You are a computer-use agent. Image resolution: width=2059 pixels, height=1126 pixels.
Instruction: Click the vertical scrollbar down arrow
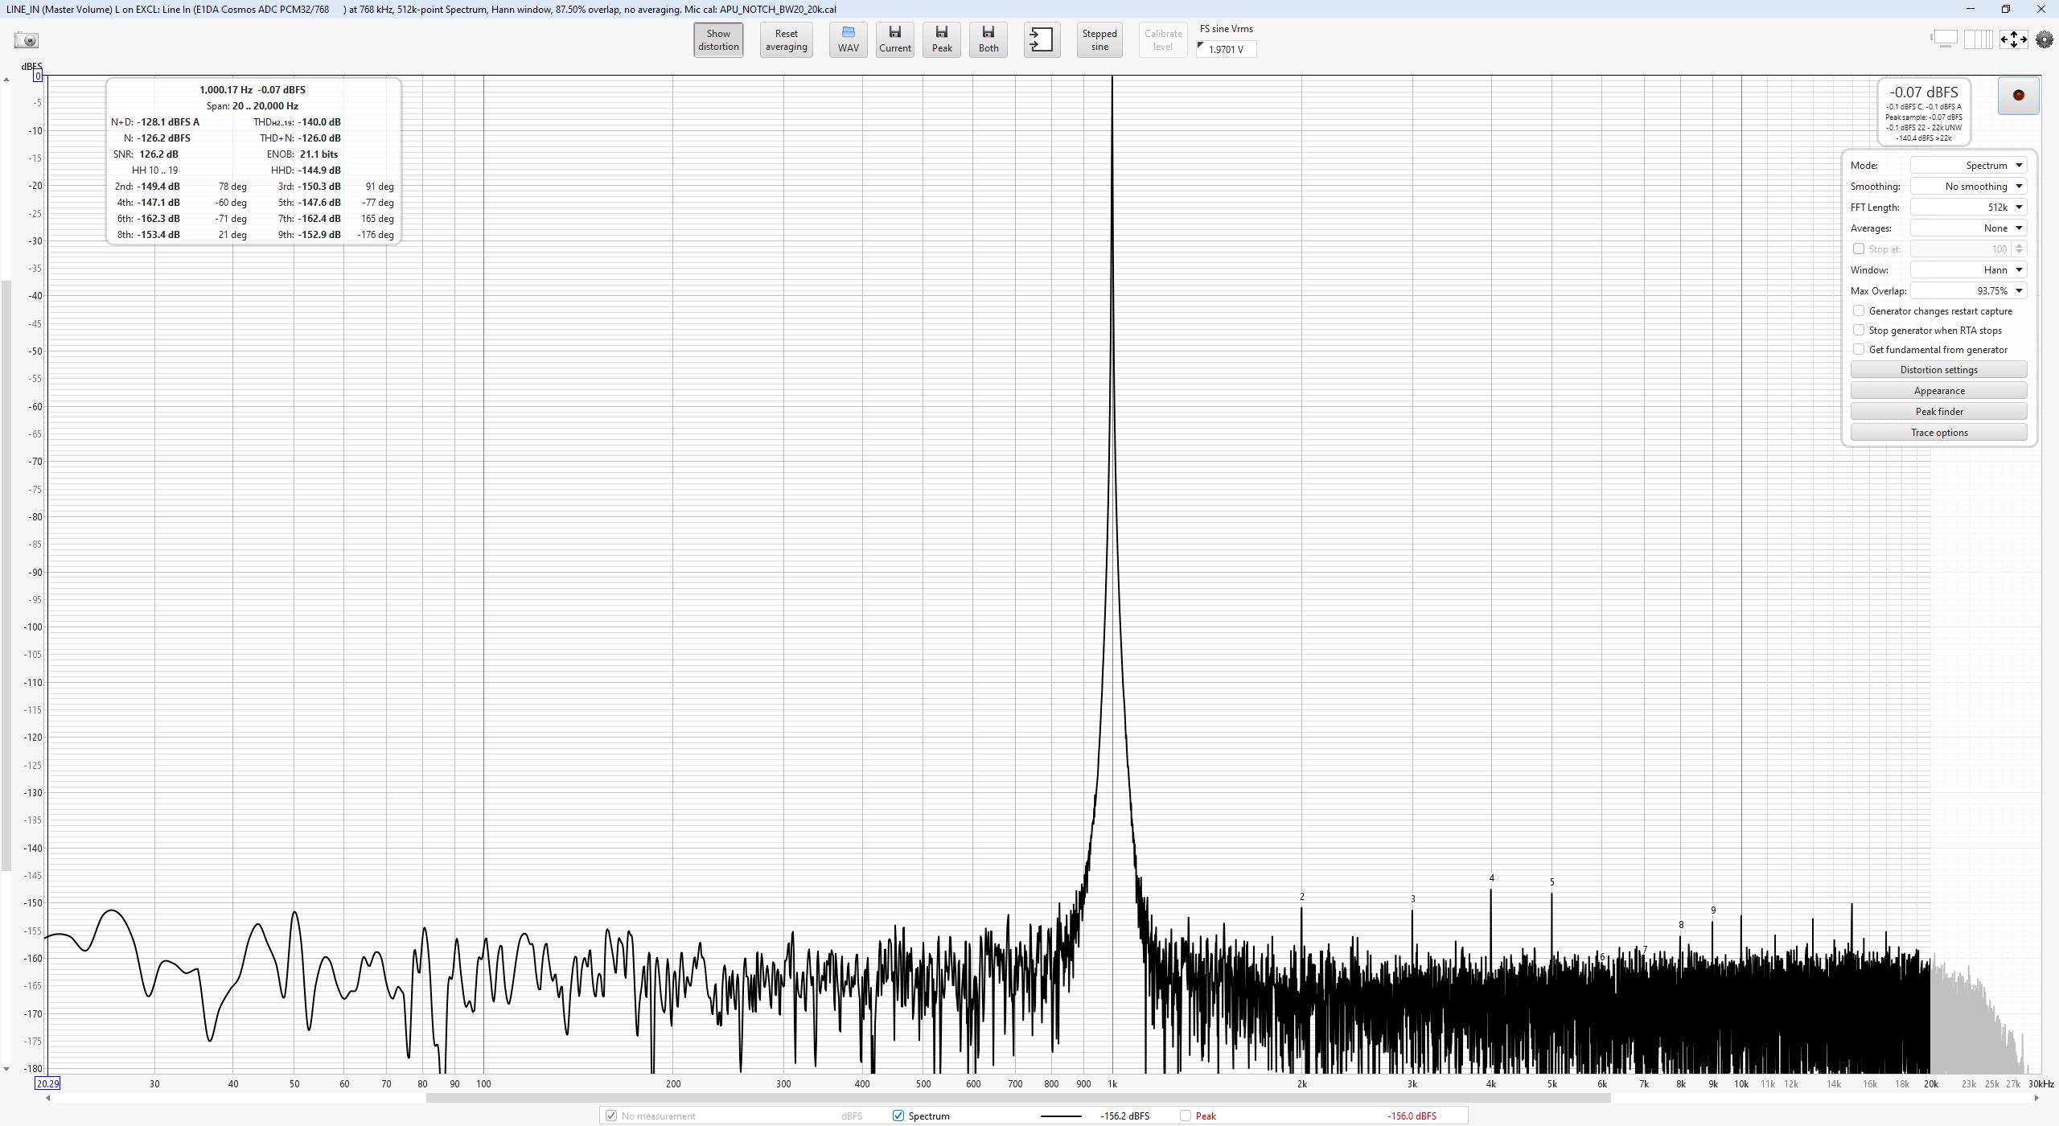coord(6,1069)
